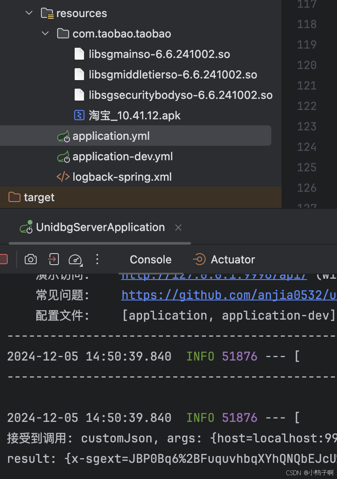The image size is (337, 479).
Task: Collapse the com.taobao.taobao folder
Action: coord(45,33)
